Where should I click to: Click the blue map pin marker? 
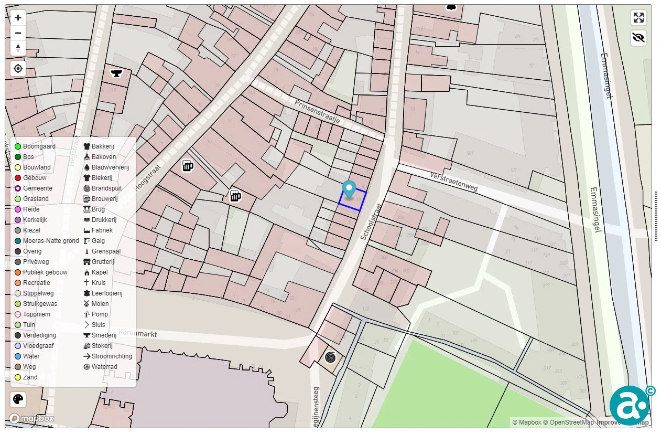pyautogui.click(x=349, y=189)
